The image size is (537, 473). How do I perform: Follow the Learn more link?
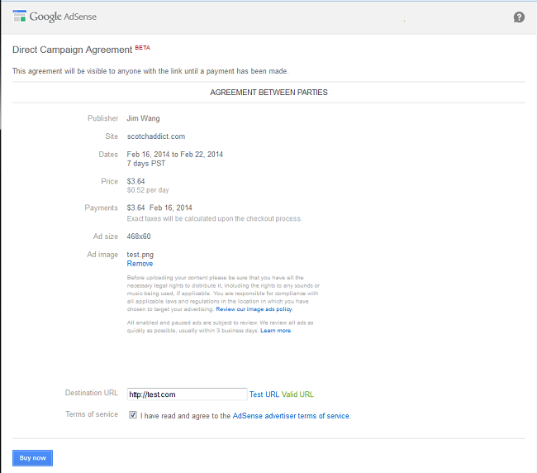[275, 331]
